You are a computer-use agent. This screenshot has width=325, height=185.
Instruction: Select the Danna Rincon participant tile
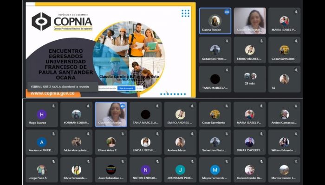[215, 21]
